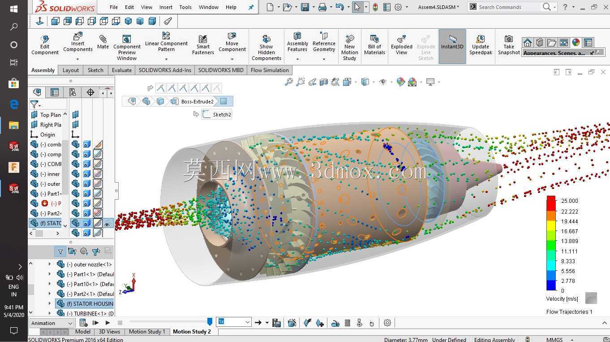Switch to the Model tab

82,332
